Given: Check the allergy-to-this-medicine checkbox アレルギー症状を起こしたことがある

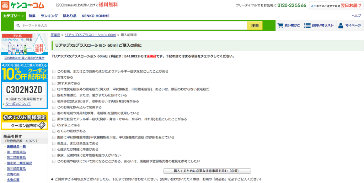Looking at the screenshot, I should 54,71.
